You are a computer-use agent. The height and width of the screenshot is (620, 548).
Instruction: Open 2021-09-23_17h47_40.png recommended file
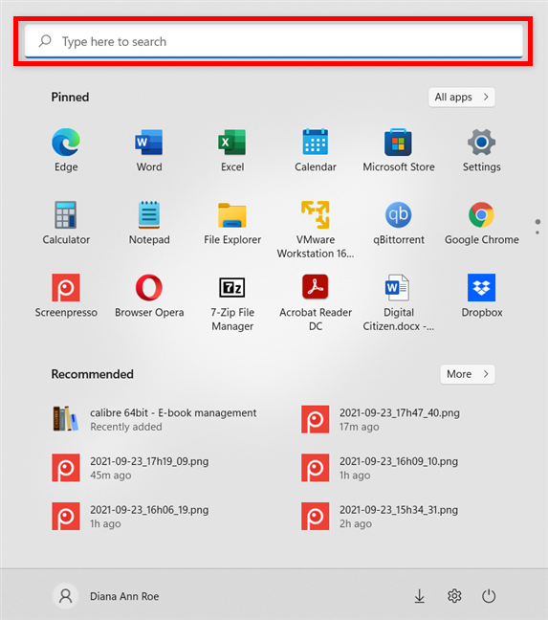[381, 419]
